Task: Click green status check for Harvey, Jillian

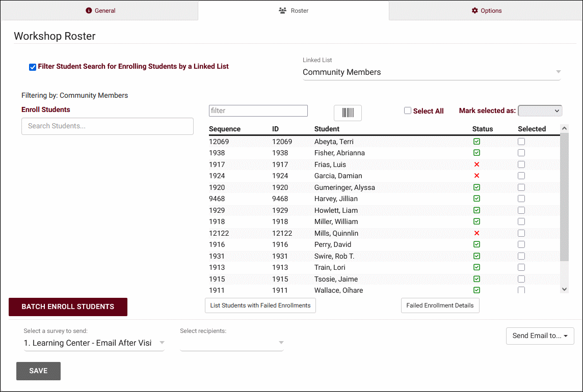Action: click(x=476, y=199)
